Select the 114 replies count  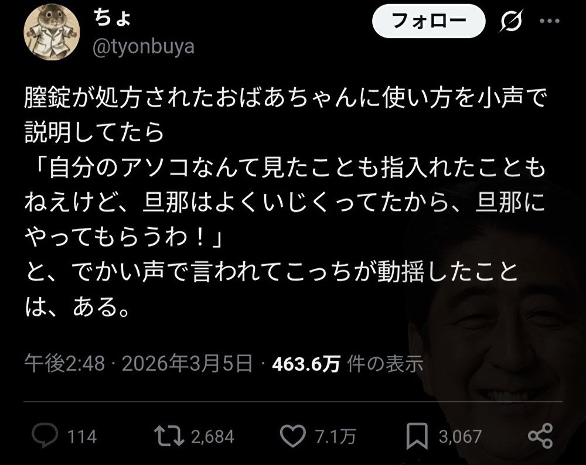(82, 437)
